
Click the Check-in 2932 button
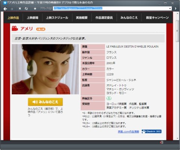[151, 132]
